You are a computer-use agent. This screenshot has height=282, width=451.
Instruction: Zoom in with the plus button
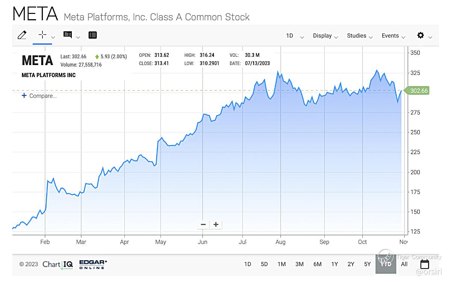pos(216,224)
